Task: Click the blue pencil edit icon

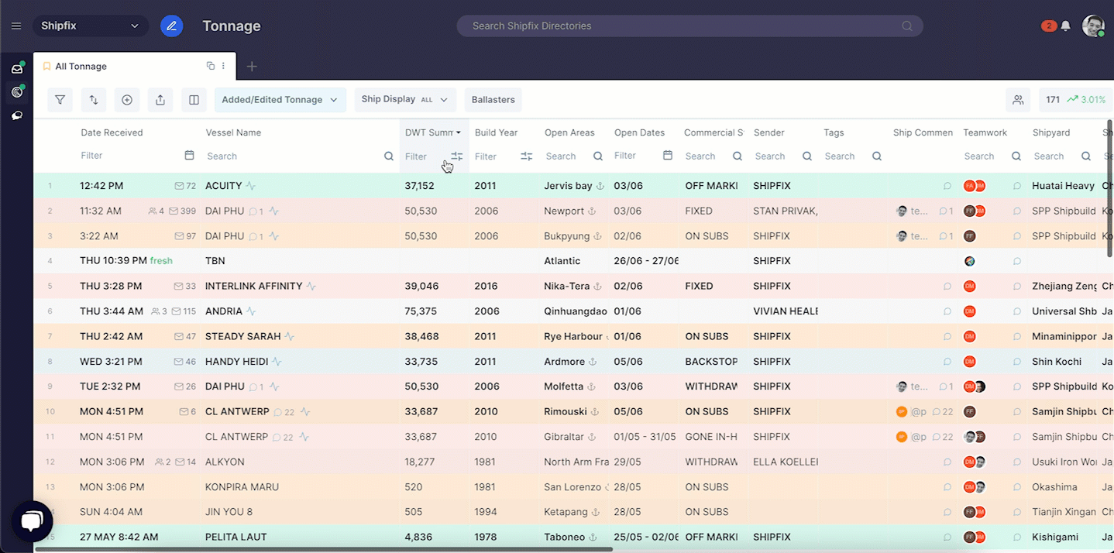Action: (171, 26)
